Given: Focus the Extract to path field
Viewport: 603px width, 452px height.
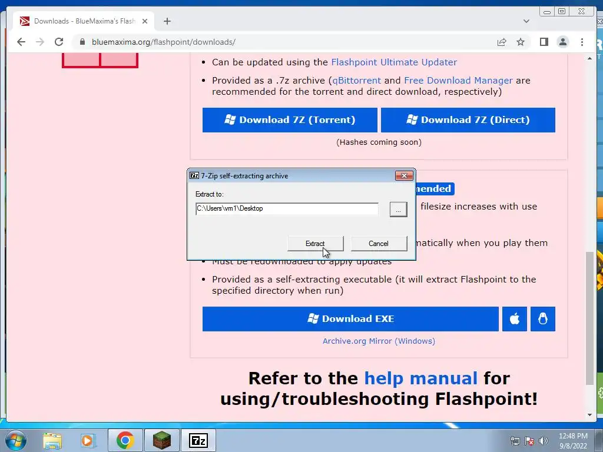Looking at the screenshot, I should [287, 209].
